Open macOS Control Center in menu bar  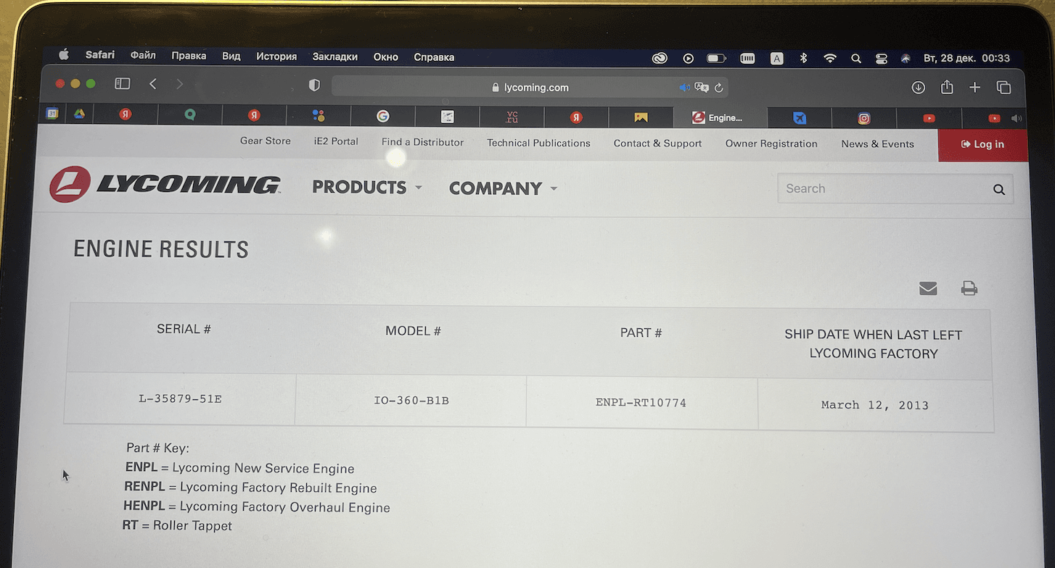click(x=881, y=59)
